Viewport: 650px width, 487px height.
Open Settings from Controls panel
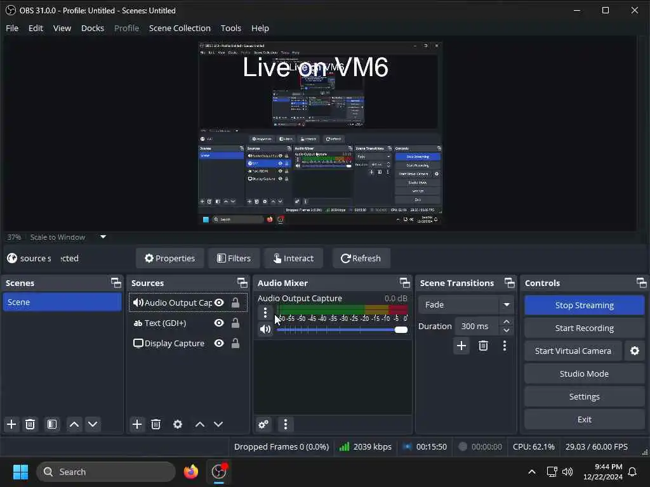point(584,396)
